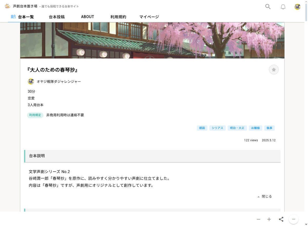
Task: Zoom out with the minus icon
Action: [x=258, y=219]
